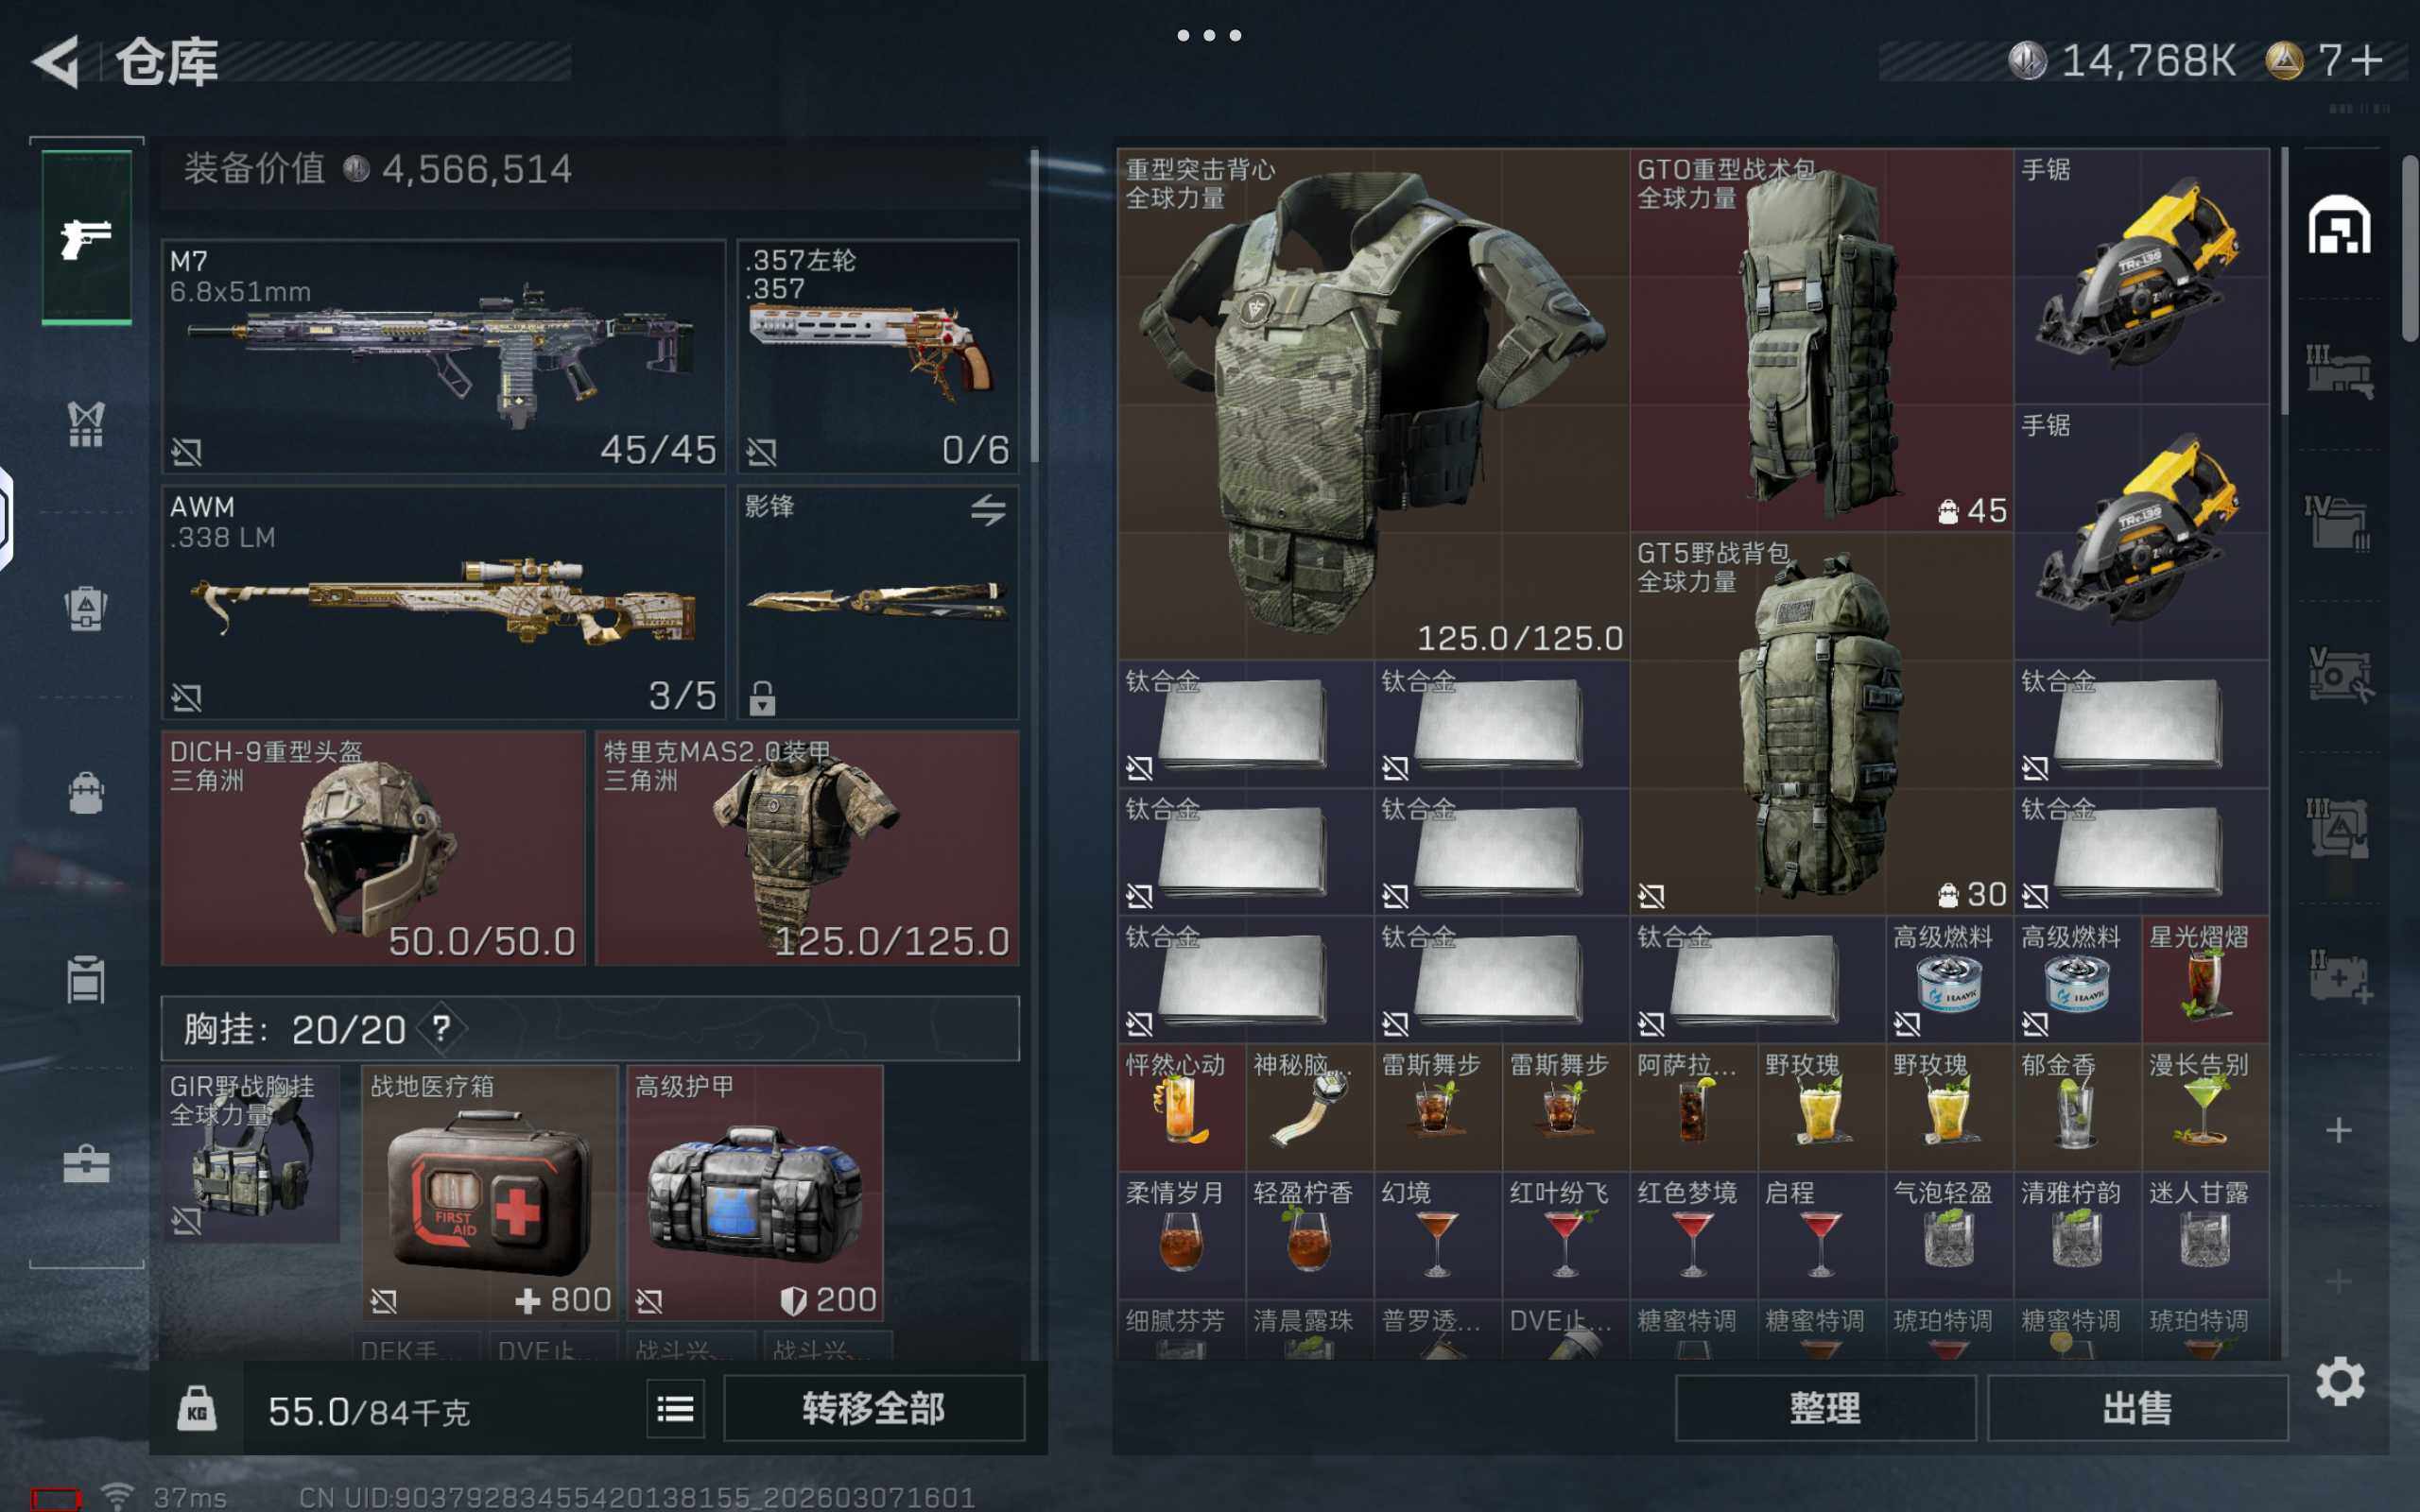
Task: Click the plus next to gold currency
Action: coord(2367,61)
